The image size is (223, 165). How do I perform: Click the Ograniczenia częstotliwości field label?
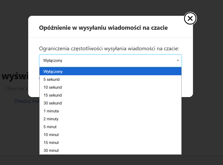coord(109,49)
